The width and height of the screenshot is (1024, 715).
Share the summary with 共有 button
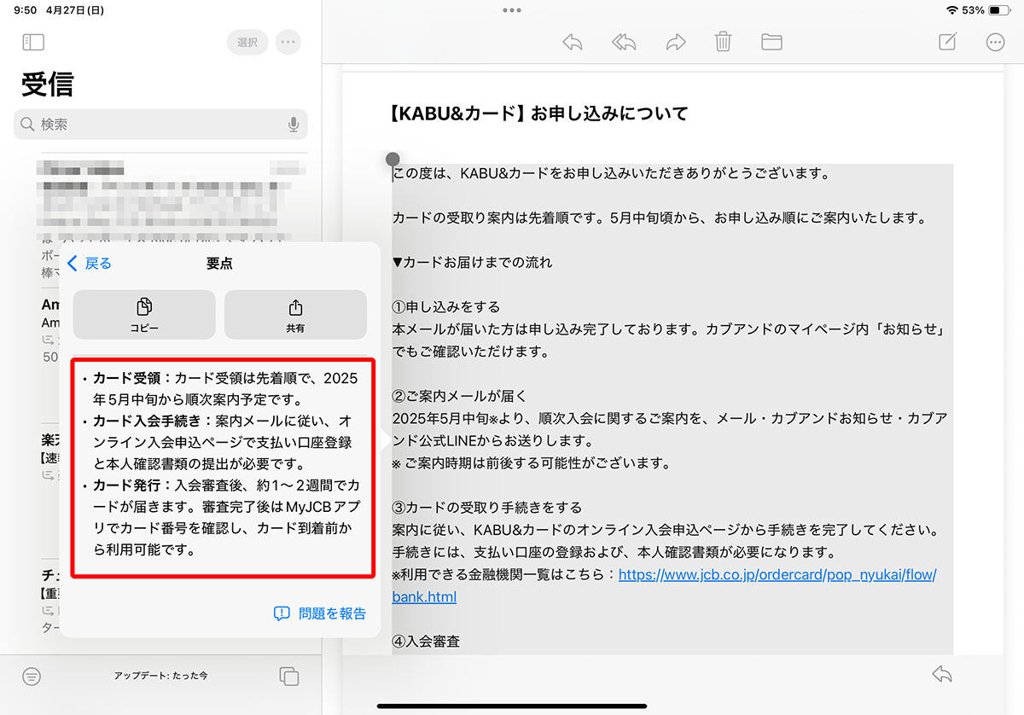[x=295, y=315]
